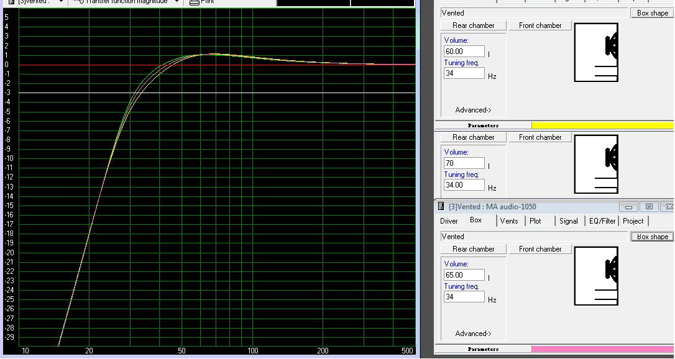Select Front chamber in the 70-liter window
The height and width of the screenshot is (359, 675).
(x=540, y=137)
